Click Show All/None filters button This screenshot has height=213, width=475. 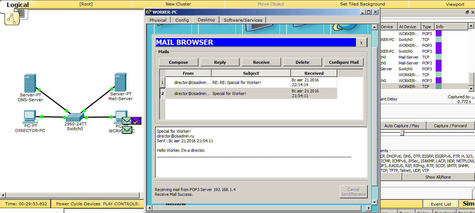click(438, 177)
